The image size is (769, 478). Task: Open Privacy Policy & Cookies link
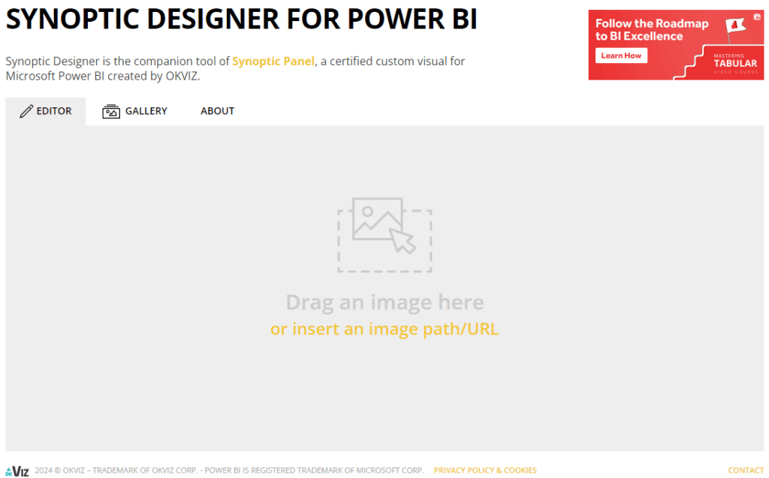click(485, 470)
